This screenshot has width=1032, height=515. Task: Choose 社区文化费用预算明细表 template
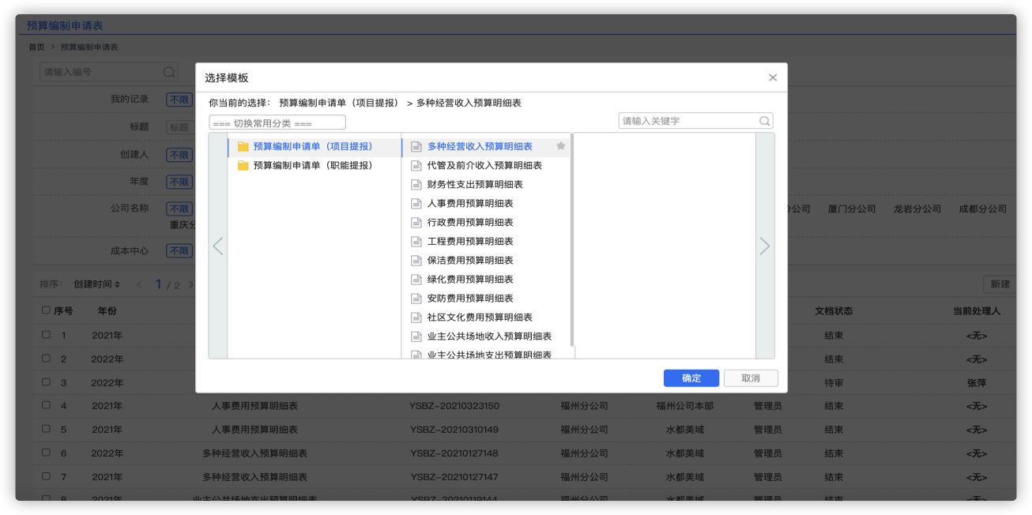coord(480,318)
